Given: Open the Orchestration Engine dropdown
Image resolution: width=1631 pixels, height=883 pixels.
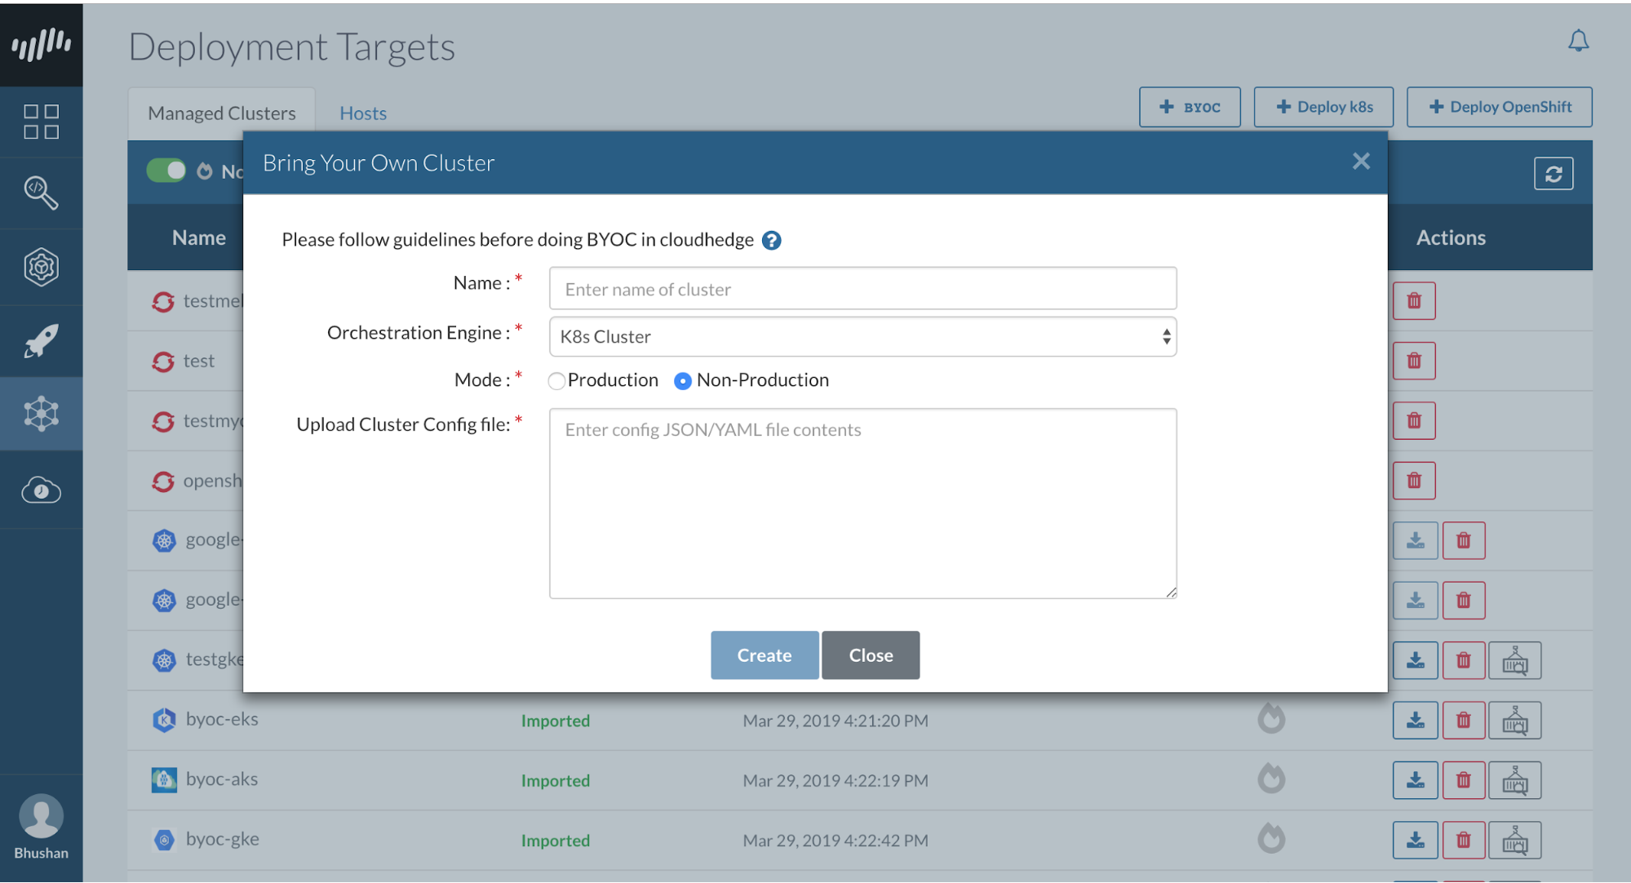Looking at the screenshot, I should [x=862, y=336].
